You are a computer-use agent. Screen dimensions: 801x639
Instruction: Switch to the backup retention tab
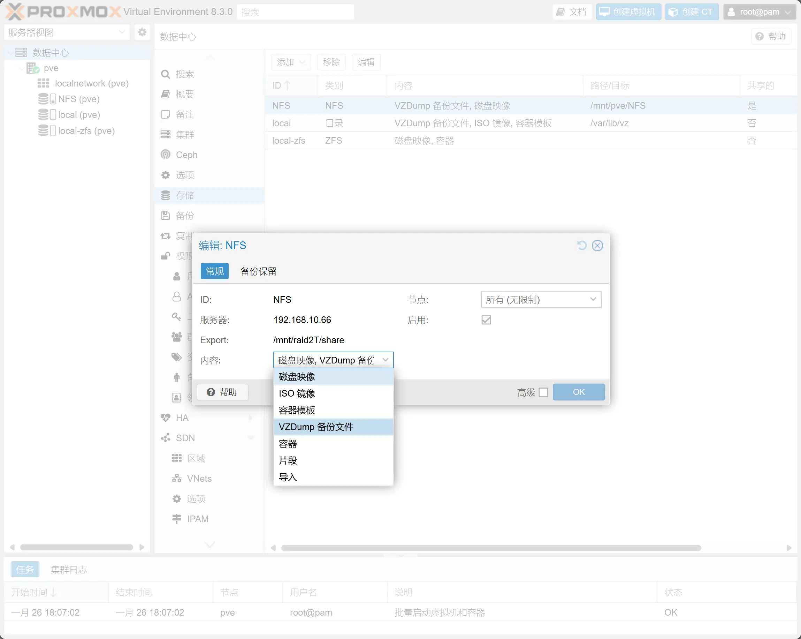pyautogui.click(x=258, y=271)
